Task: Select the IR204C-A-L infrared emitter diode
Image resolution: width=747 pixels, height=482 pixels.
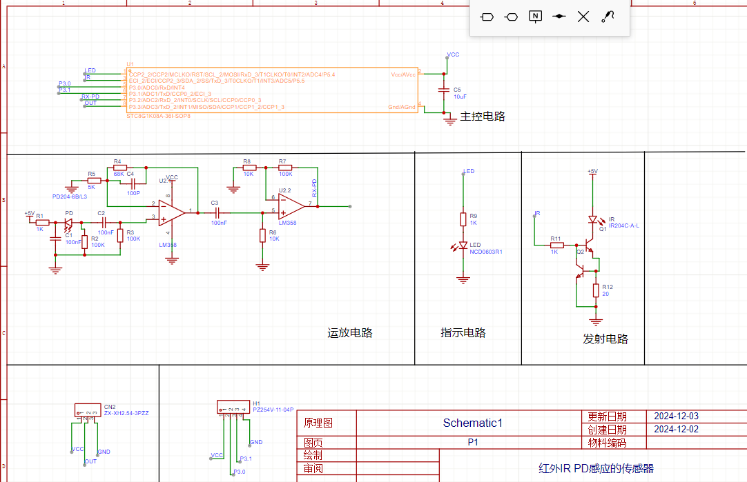Action: point(594,220)
